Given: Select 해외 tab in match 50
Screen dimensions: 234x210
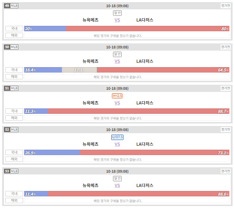Looking at the screenshot, I should pyautogui.click(x=14, y=76).
